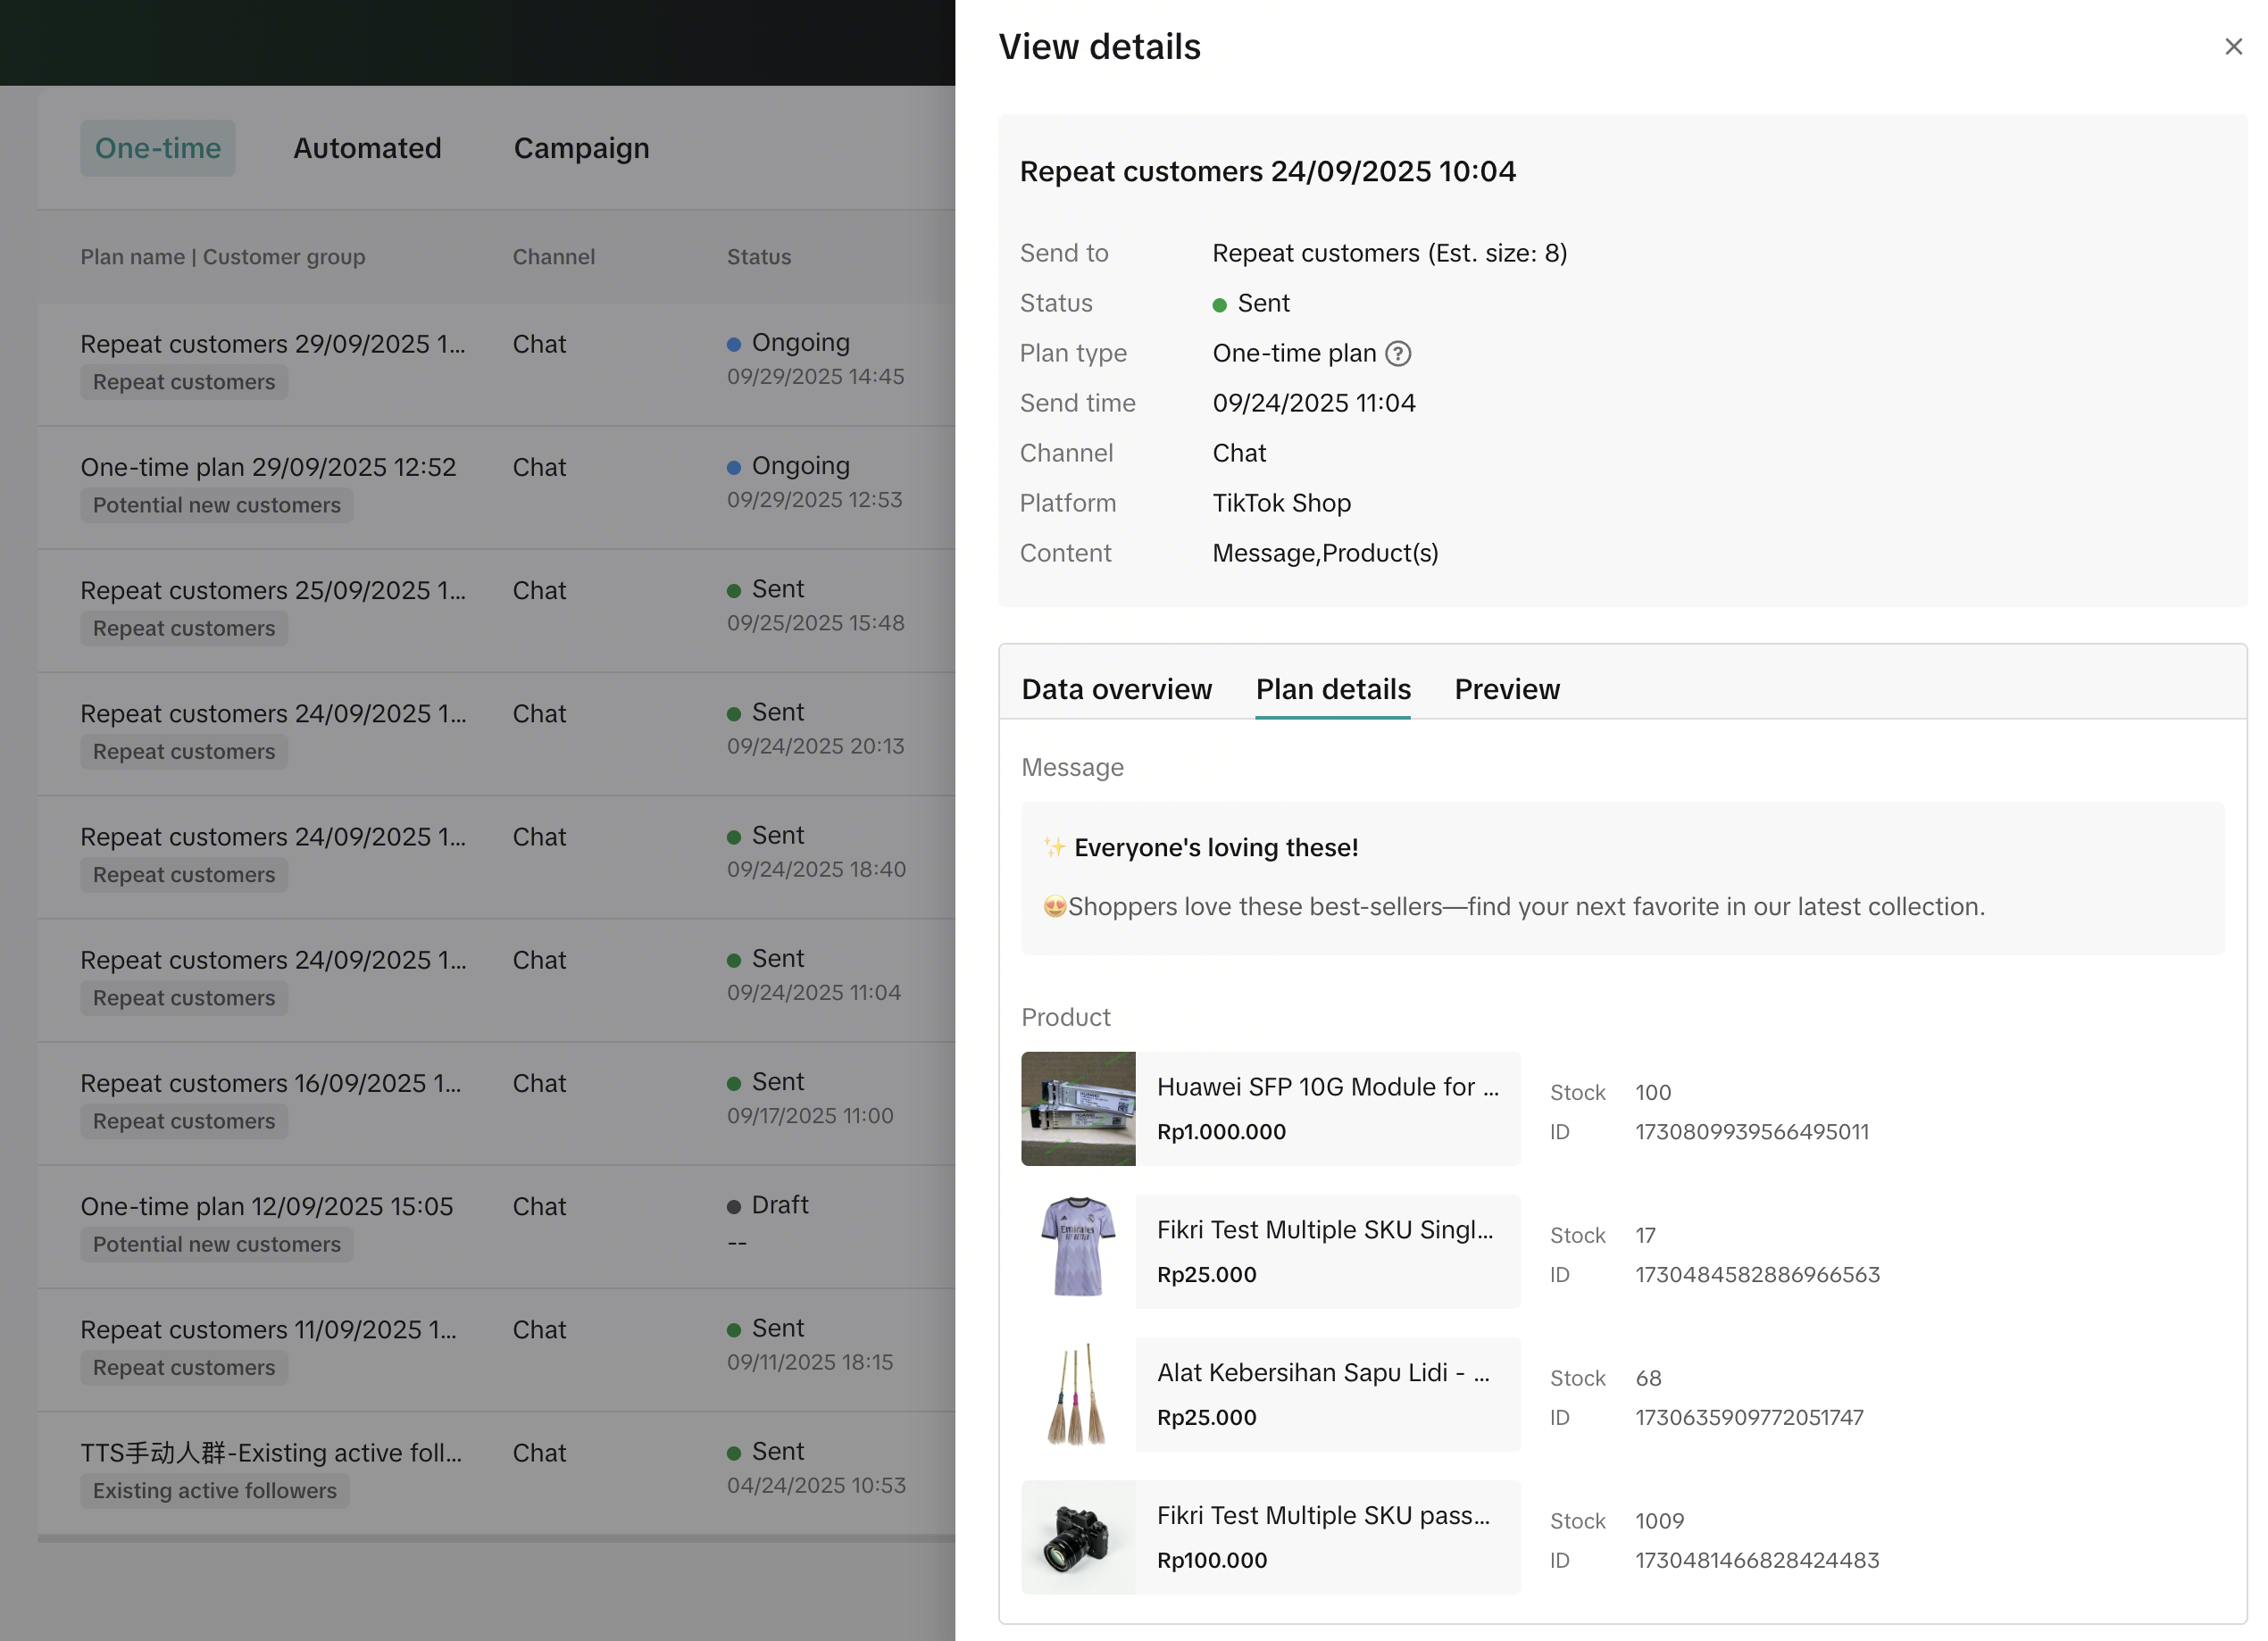This screenshot has height=1641, width=2268.
Task: Open Huawei SFP 10G Module product name
Action: pos(1327,1087)
